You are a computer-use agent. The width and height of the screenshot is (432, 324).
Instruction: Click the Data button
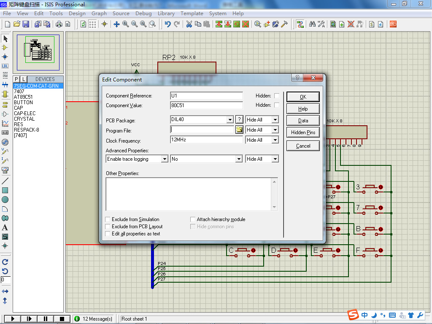(x=303, y=121)
